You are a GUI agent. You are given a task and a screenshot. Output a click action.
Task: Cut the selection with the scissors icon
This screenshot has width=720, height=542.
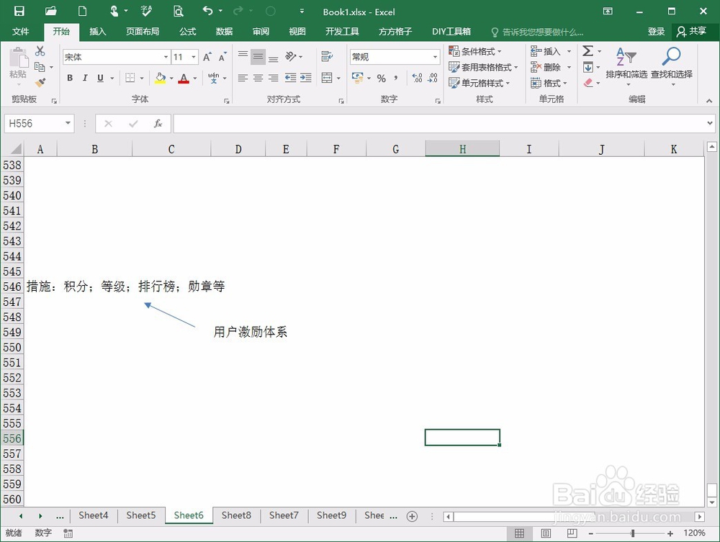tap(40, 51)
